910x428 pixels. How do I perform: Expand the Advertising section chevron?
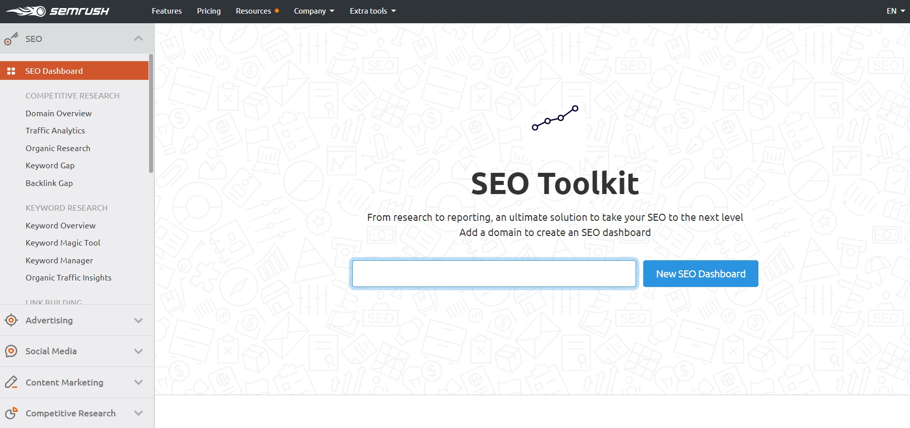coord(138,320)
